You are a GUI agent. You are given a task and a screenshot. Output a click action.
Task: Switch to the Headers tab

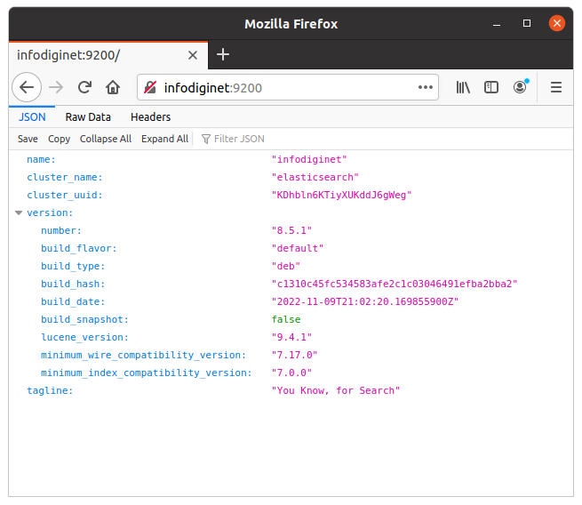point(150,117)
